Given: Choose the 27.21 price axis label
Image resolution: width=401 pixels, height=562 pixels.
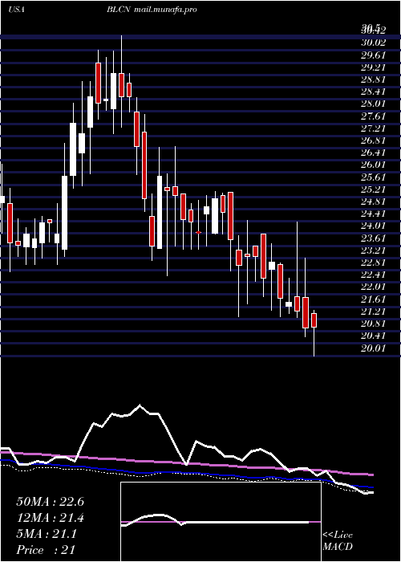Looking at the screenshot, I should tap(374, 128).
